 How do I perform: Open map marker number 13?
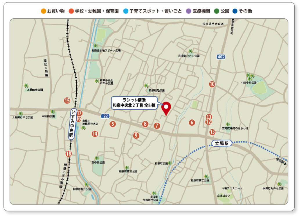tap(212, 132)
